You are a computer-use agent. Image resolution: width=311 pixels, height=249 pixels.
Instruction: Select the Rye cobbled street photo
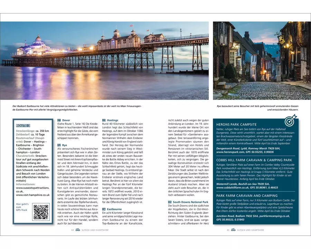click(x=257, y=61)
